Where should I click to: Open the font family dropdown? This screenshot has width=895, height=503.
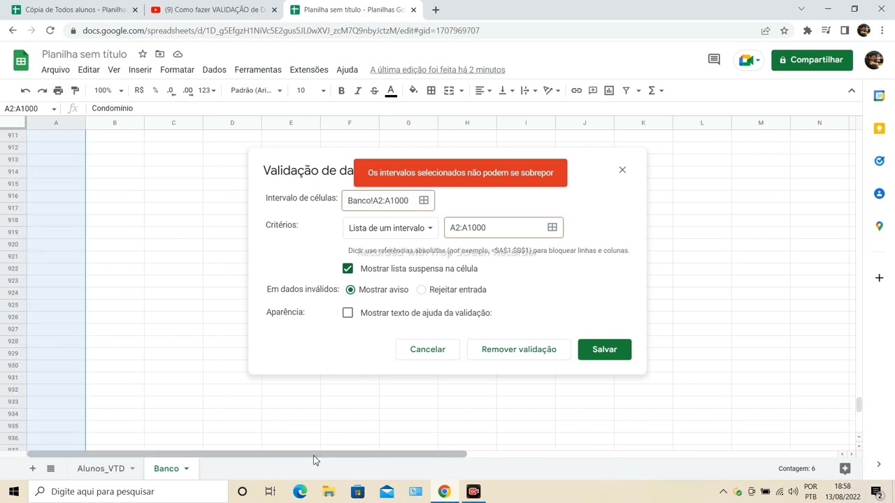tap(256, 90)
